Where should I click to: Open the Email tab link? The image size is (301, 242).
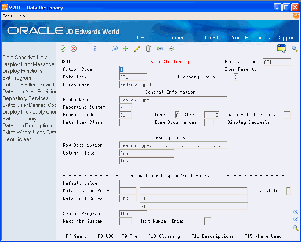tap(212, 37)
